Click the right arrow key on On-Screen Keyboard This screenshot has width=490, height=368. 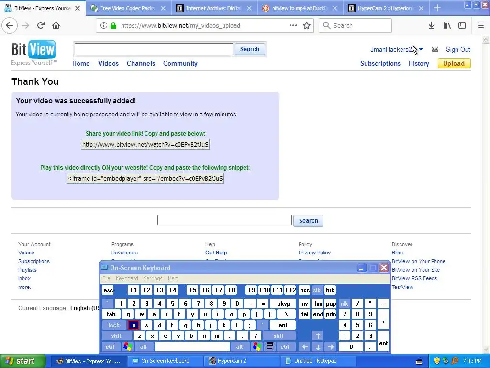click(x=331, y=347)
